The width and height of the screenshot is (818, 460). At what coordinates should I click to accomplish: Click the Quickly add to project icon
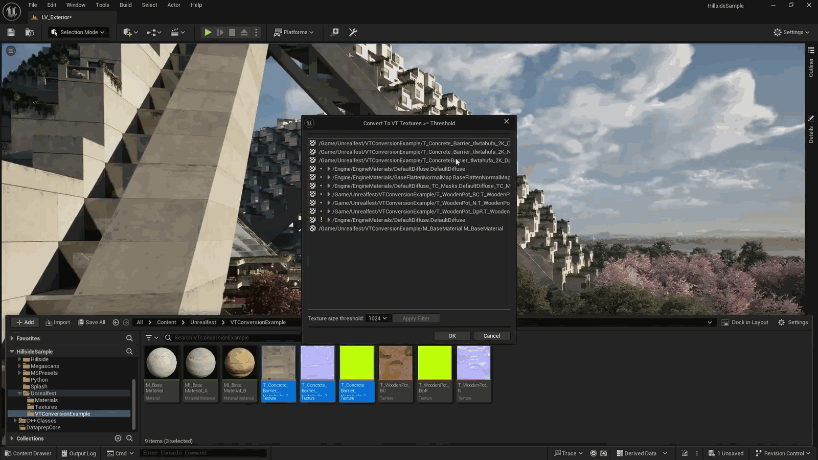pos(130,32)
